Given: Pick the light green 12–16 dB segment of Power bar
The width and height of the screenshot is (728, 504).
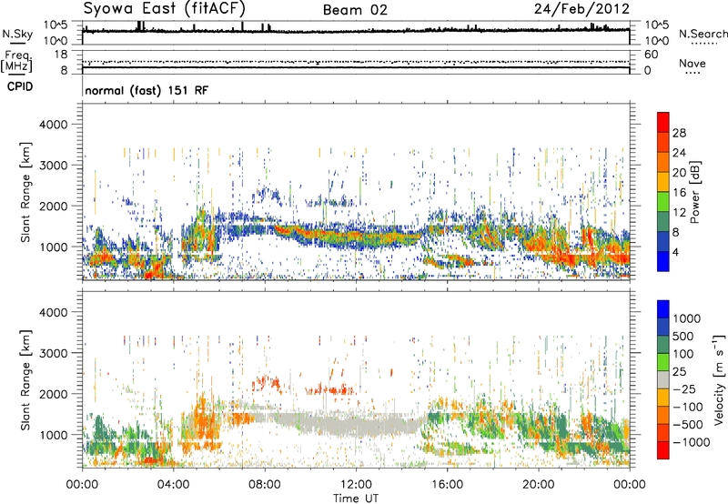Looking at the screenshot, I should 663,202.
